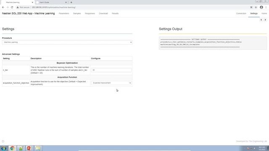Reload the page with the refresh icon
The width and height of the screenshot is (269, 151).
tap(12, 8)
